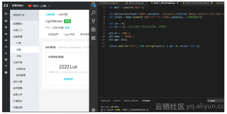
Task: Collapse the 边缘计算 menu section
Action: 37,63
